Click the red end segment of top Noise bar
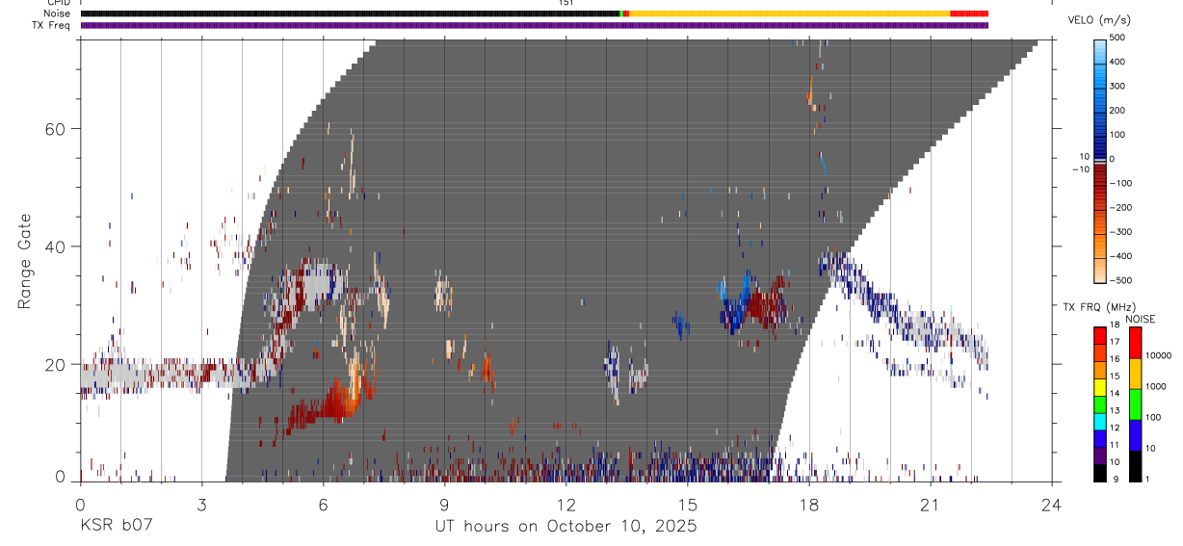1183x546 pixels. pos(969,13)
